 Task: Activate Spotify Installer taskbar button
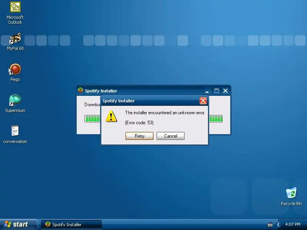[71, 225]
